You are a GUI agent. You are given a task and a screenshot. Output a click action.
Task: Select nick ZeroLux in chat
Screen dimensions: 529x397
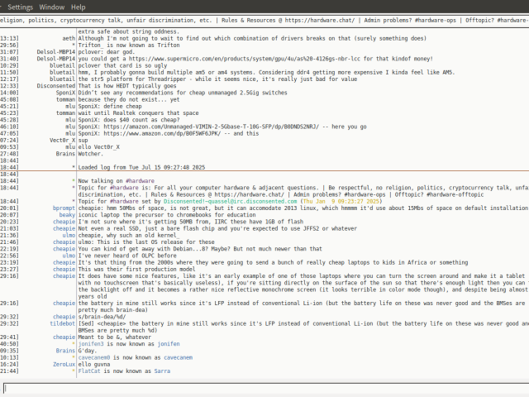(x=64, y=364)
